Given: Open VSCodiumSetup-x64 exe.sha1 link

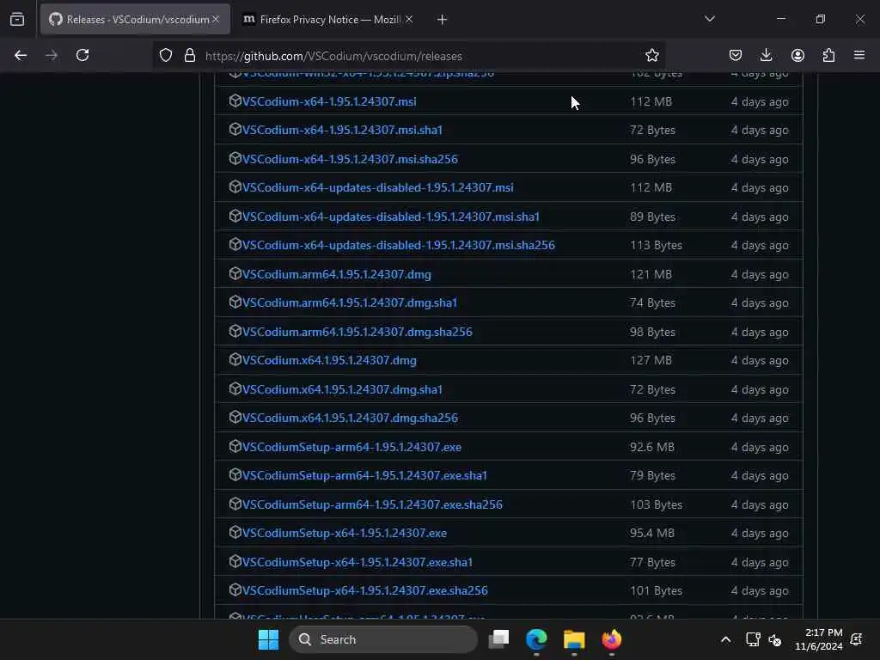Looking at the screenshot, I should 357,562.
